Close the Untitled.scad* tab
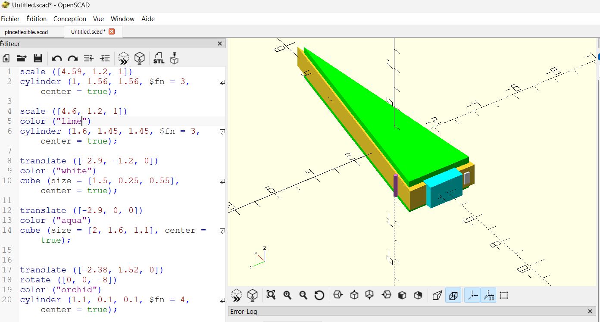 (x=112, y=31)
